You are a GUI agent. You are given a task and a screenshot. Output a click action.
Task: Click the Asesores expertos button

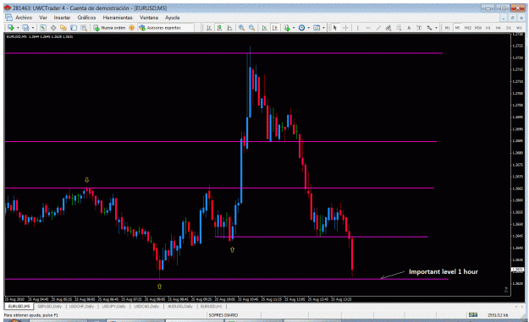coord(160,28)
